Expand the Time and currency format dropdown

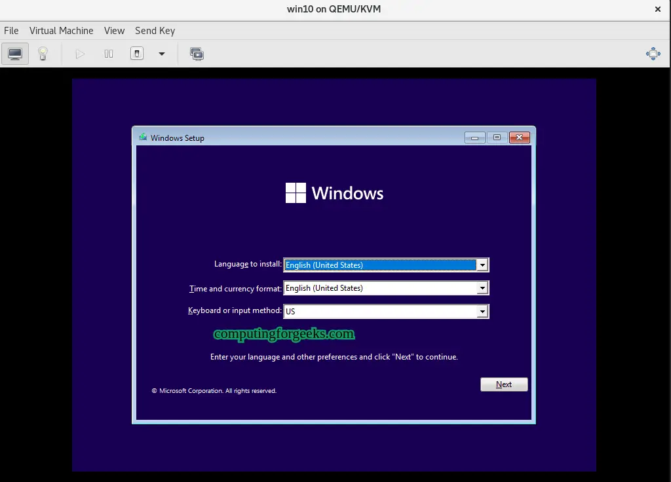click(483, 288)
